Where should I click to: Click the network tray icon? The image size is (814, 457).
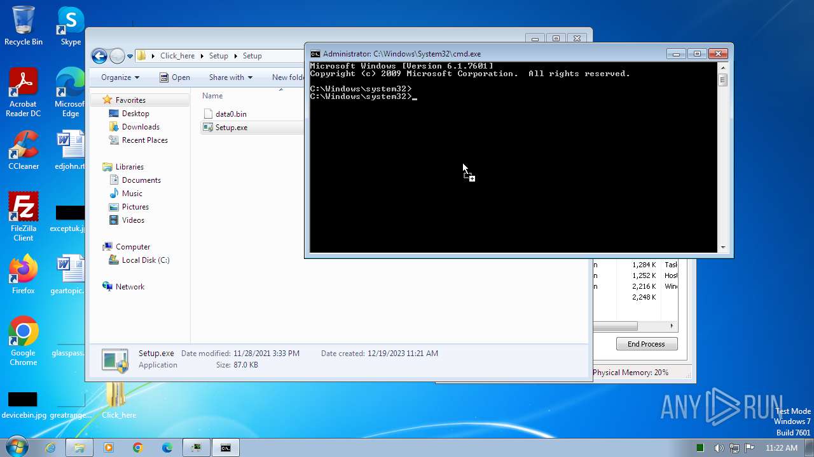(x=734, y=448)
